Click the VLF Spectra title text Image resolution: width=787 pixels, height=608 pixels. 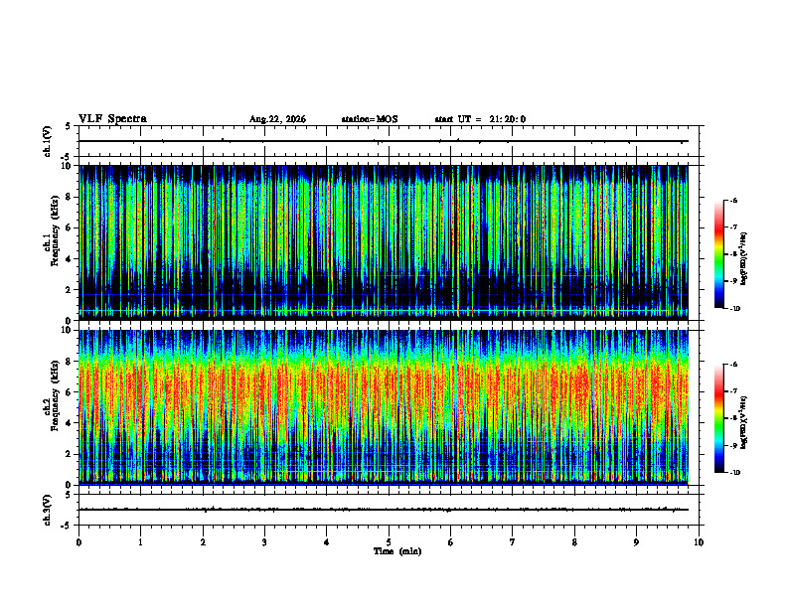[112, 119]
